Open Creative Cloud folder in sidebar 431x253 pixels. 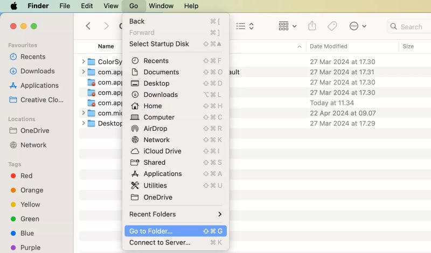[x=37, y=100]
